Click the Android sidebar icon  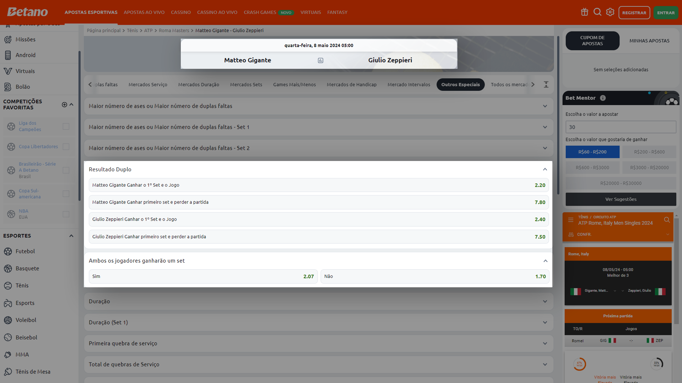pyautogui.click(x=7, y=55)
